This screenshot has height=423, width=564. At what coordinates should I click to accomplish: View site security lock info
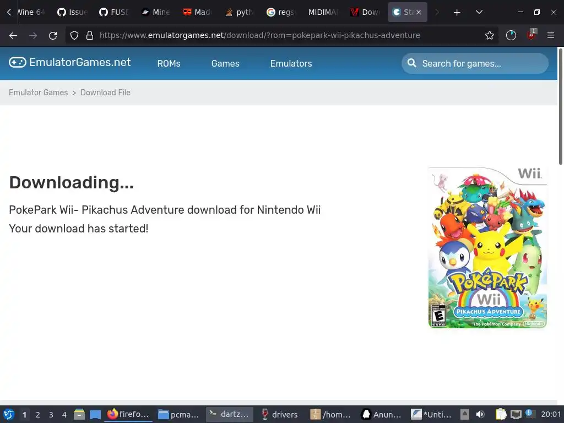click(90, 35)
